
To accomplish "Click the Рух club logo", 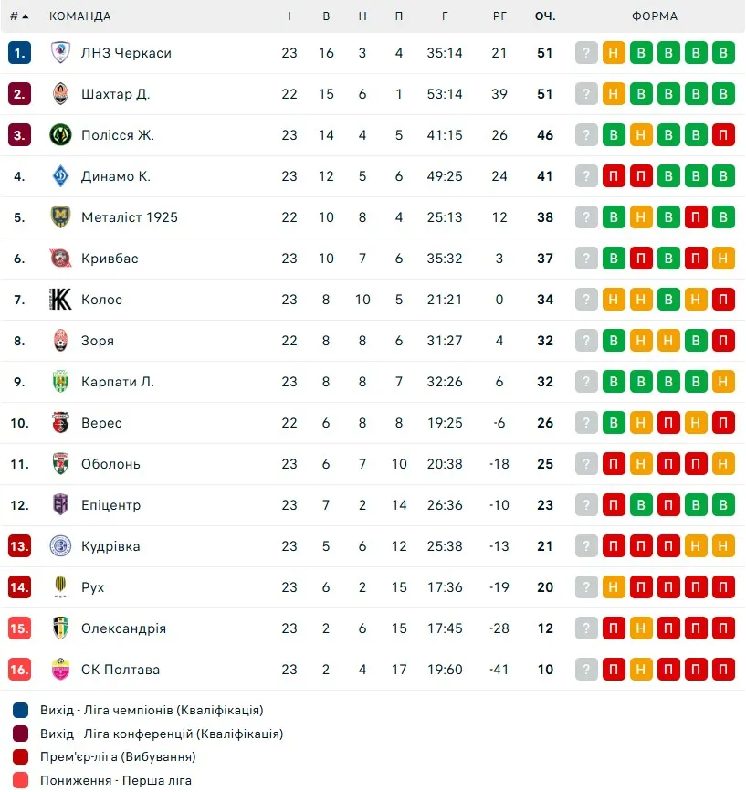I will pos(60,587).
